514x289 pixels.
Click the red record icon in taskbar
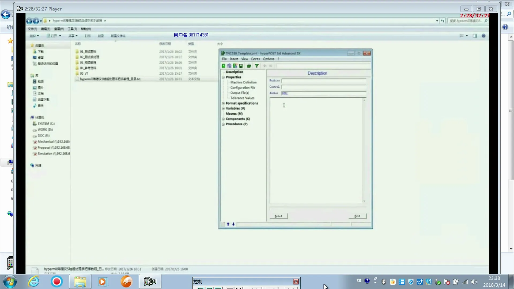(x=56, y=282)
